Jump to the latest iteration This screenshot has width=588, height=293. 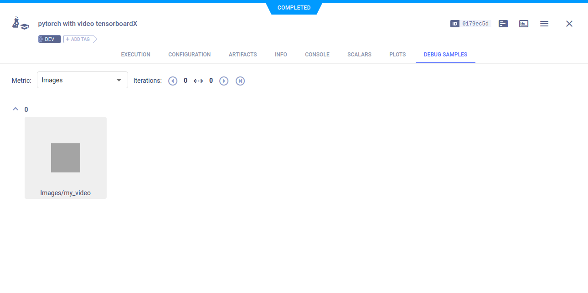[240, 81]
